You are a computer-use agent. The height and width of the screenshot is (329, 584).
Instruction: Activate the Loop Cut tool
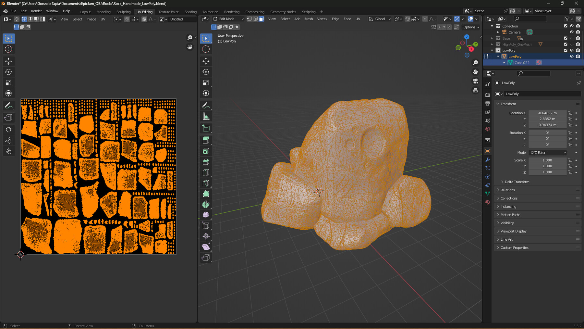coord(206,172)
